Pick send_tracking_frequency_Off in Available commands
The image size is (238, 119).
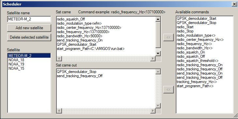click(x=200, y=77)
